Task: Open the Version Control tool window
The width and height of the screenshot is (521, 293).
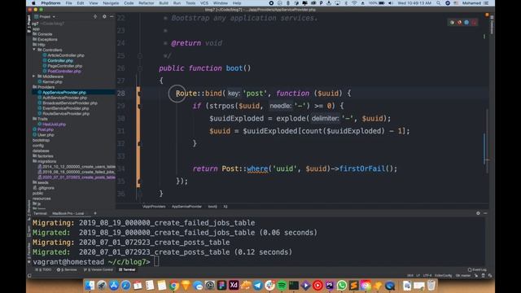Action: coord(99,269)
